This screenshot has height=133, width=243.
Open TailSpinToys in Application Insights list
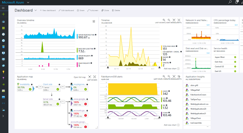click(x=198, y=100)
